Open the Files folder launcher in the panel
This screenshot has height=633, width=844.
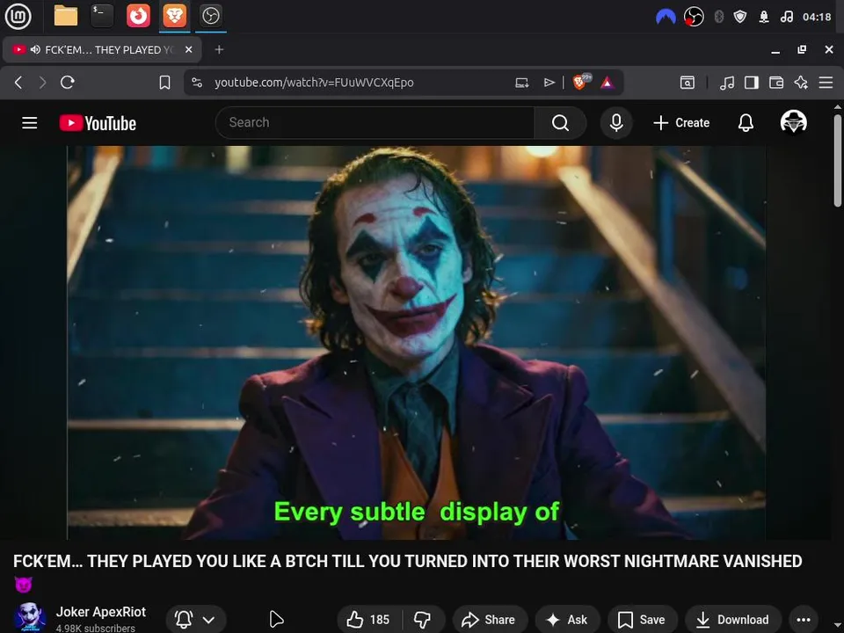pos(66,16)
